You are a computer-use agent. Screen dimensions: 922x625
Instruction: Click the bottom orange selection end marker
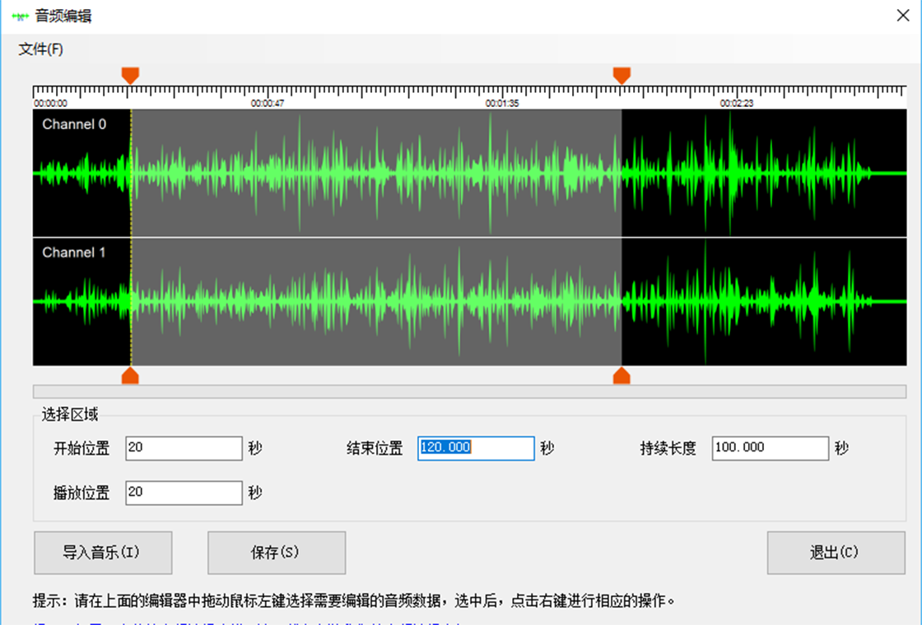[x=622, y=377]
